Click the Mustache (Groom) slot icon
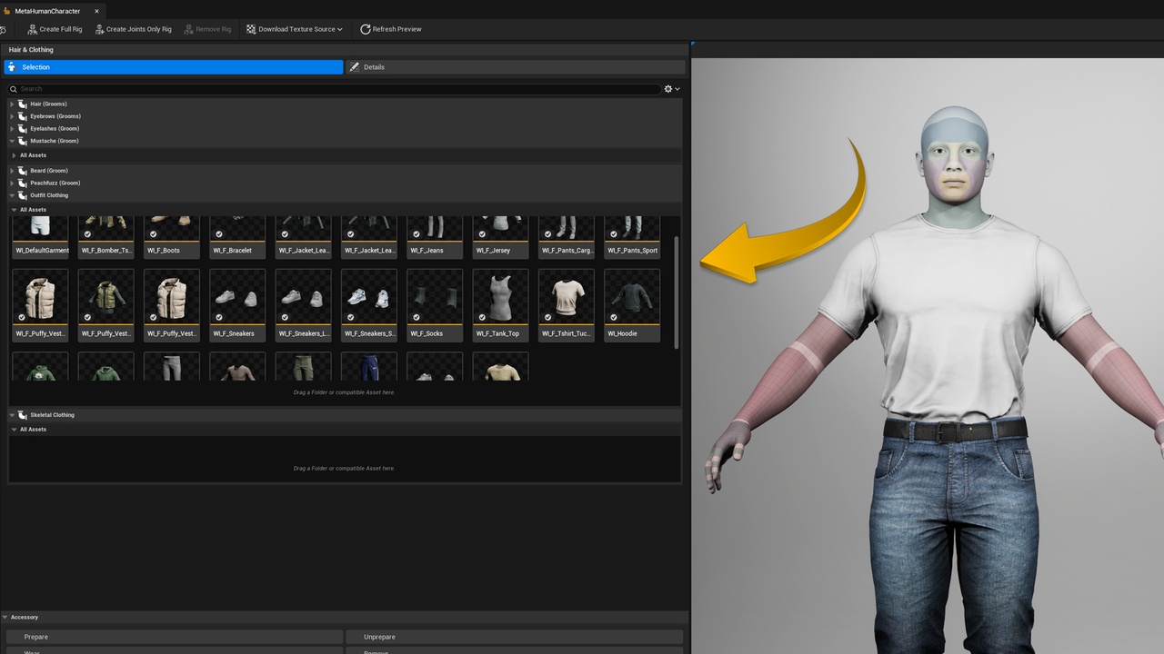Viewport: 1164px width, 654px height. [23, 141]
